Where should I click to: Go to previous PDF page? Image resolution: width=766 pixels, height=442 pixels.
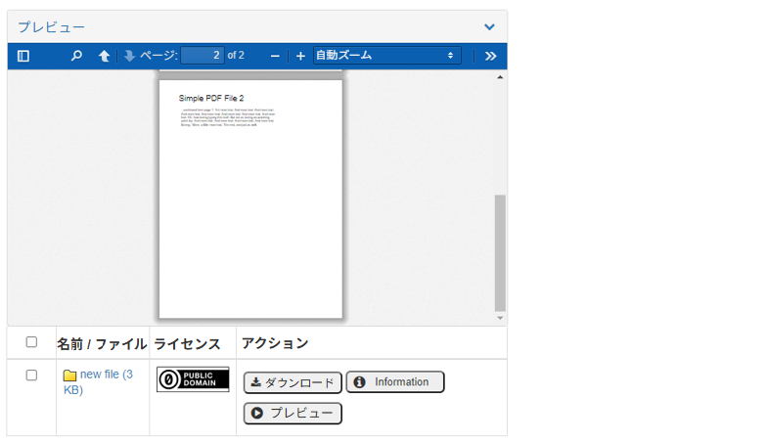click(104, 56)
